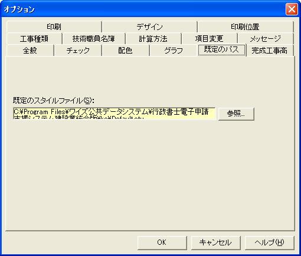Open help with ヘルプ(H) button
Viewport: 301px width, 256px height.
click(269, 242)
